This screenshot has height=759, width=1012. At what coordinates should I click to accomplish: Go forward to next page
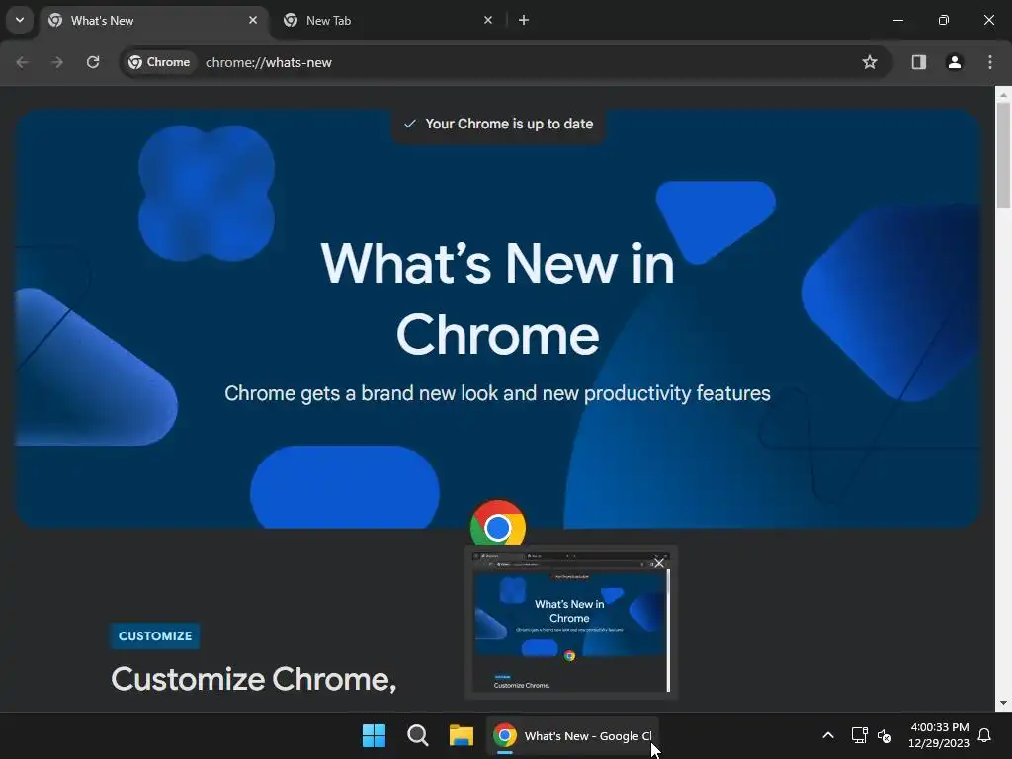[x=57, y=62]
